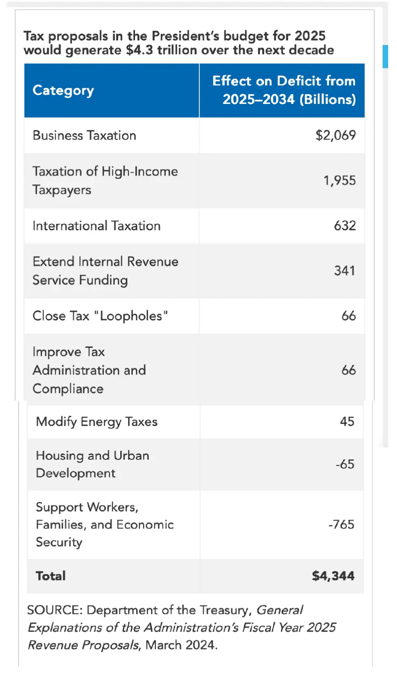Select Taxation of High-Income Taxpayers row
The image size is (397, 676).
point(105,180)
